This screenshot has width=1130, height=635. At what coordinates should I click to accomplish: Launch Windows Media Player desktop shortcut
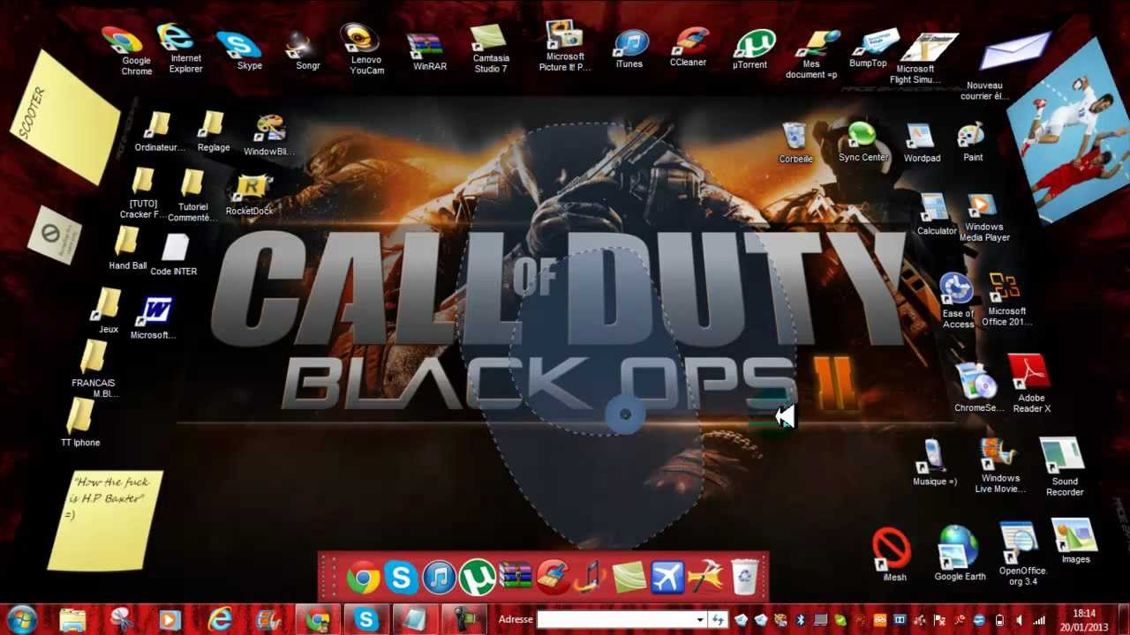click(x=979, y=206)
